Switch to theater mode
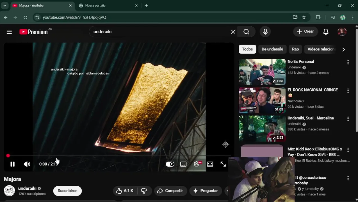Image resolution: width=358 pixels, height=202 pixels. pyautogui.click(x=210, y=164)
